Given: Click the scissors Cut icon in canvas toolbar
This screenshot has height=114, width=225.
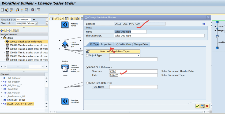Looking at the screenshot, I should pos(72,18).
